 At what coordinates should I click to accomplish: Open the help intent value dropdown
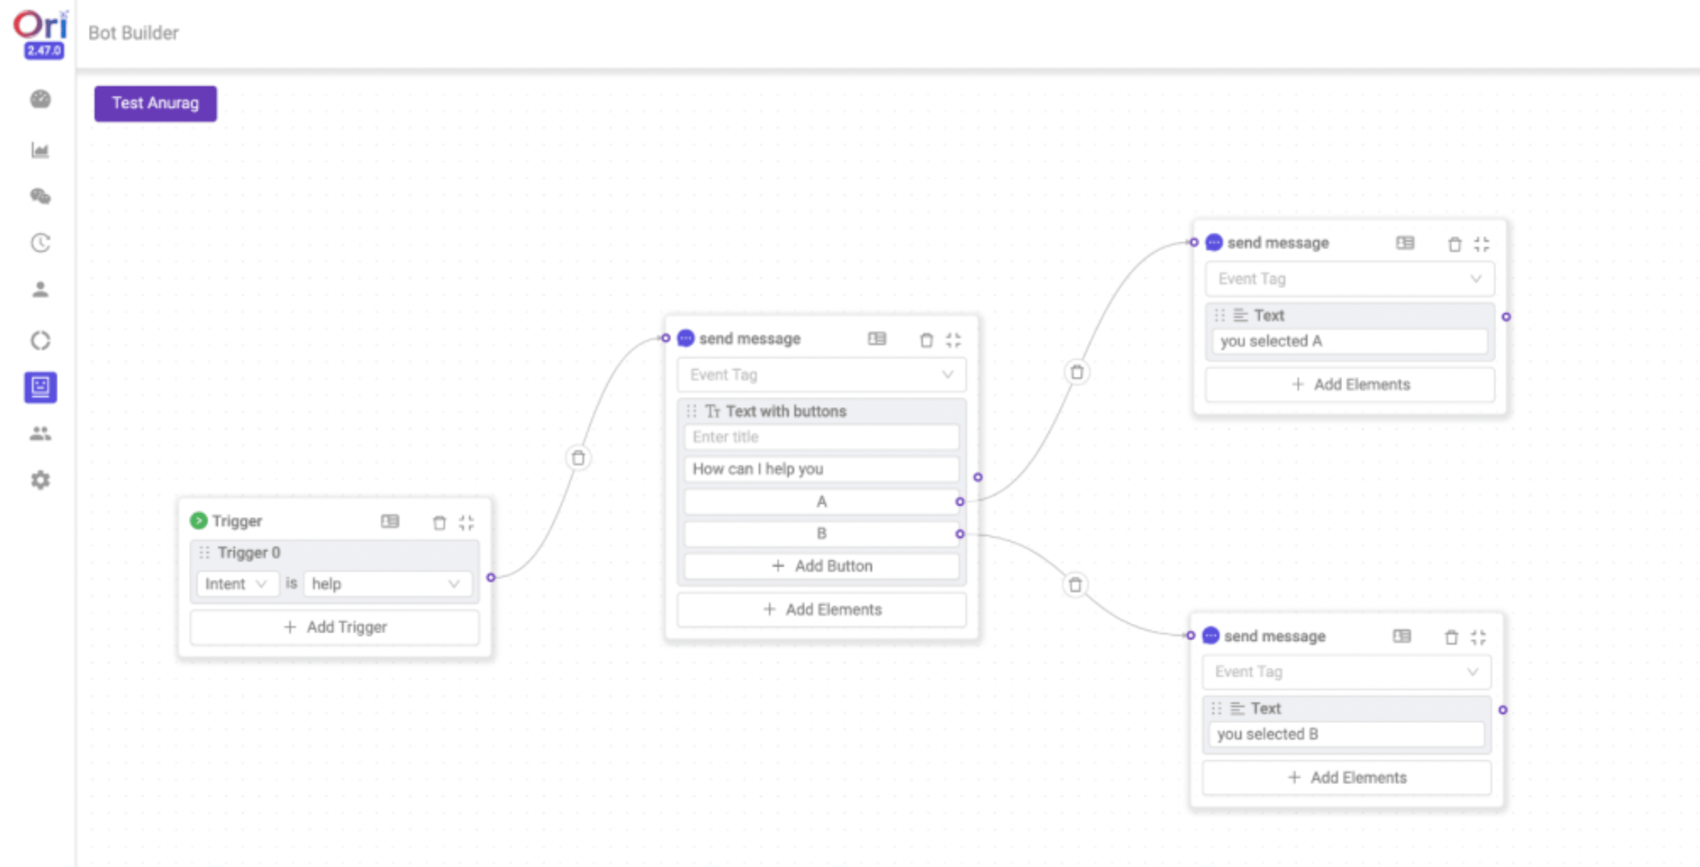point(387,584)
